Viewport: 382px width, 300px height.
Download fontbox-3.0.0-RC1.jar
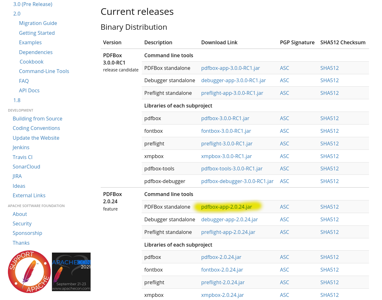click(226, 131)
